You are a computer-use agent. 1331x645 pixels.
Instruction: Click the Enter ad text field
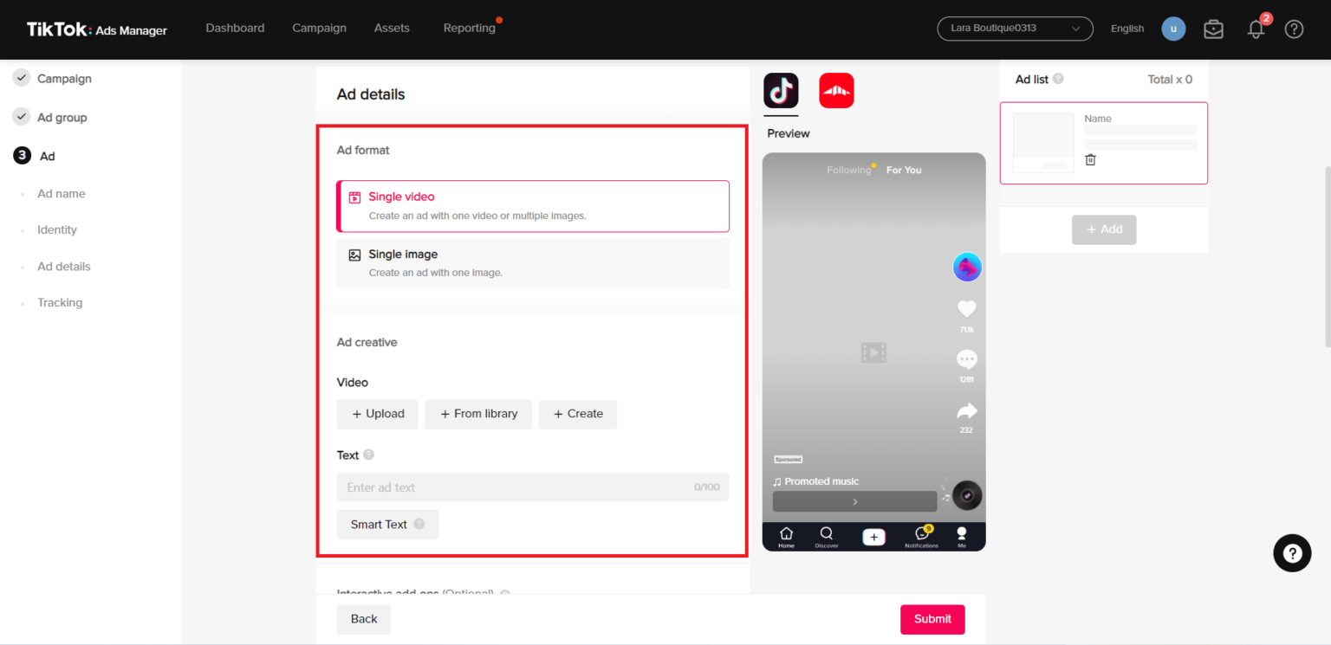(533, 487)
